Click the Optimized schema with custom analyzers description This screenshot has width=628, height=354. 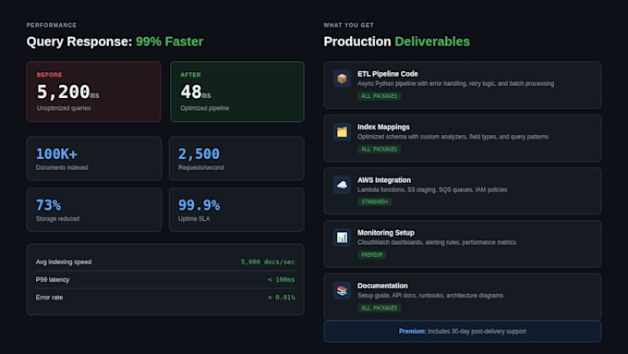pyautogui.click(x=453, y=137)
